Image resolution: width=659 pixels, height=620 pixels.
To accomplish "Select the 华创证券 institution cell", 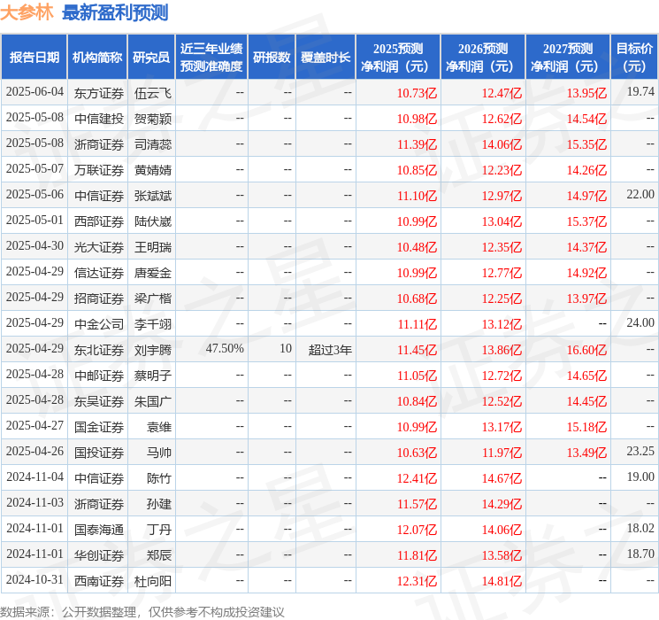I will pos(99,555).
